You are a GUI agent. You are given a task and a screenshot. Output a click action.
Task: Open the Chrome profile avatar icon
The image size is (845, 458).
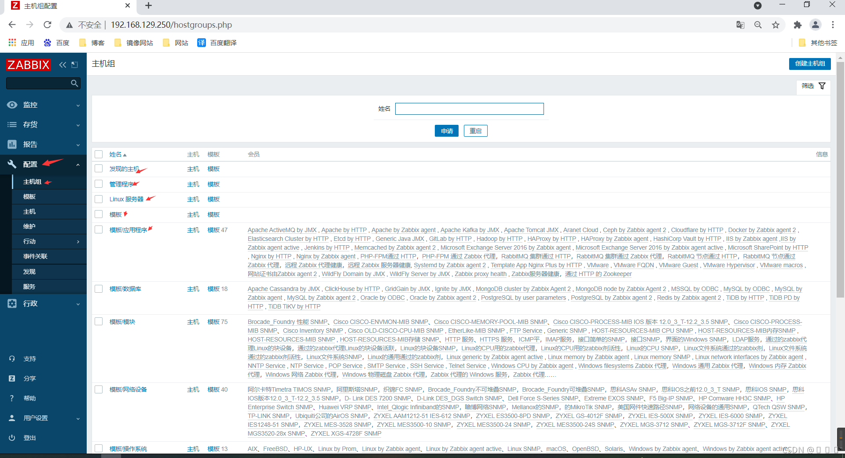pos(816,25)
